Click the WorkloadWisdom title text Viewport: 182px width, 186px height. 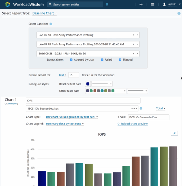click(28, 5)
